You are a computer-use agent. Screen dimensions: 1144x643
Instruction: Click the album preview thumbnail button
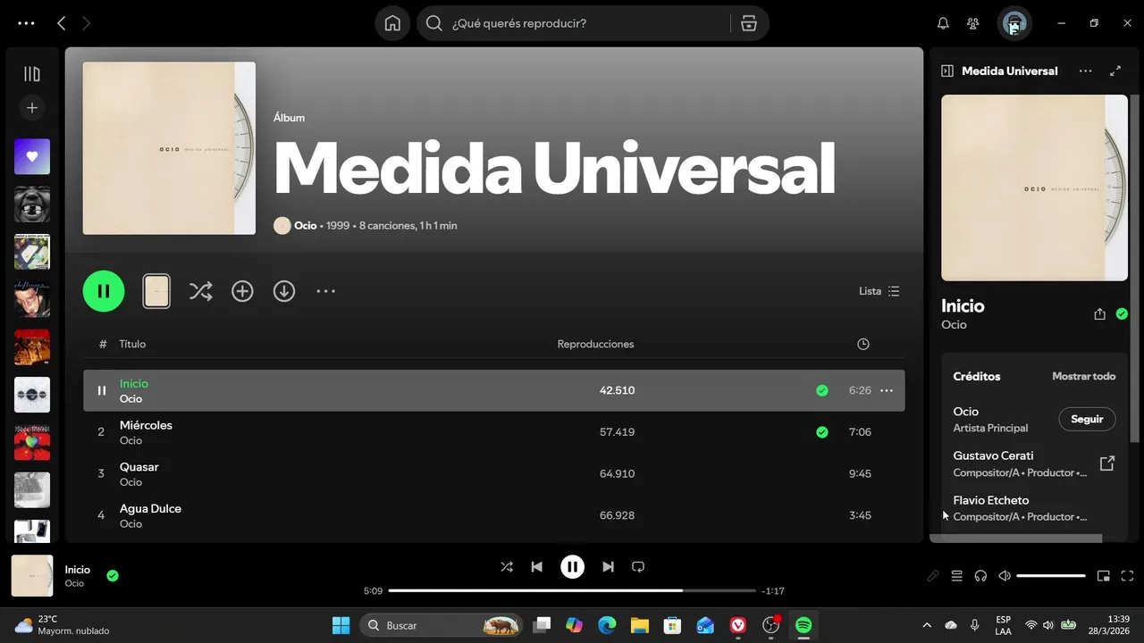[x=156, y=291]
